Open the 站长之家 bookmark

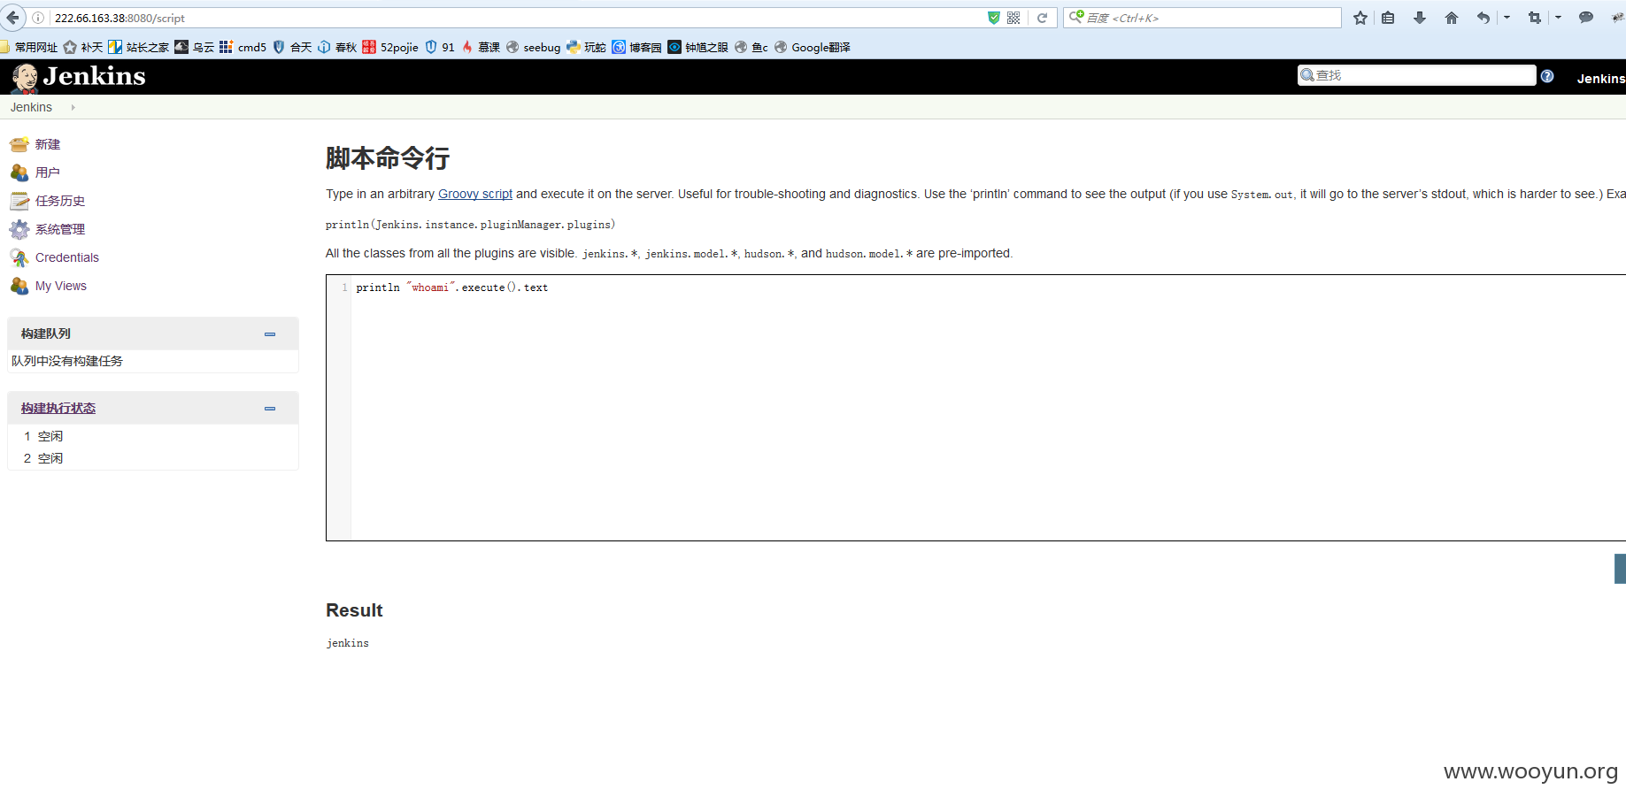[139, 47]
